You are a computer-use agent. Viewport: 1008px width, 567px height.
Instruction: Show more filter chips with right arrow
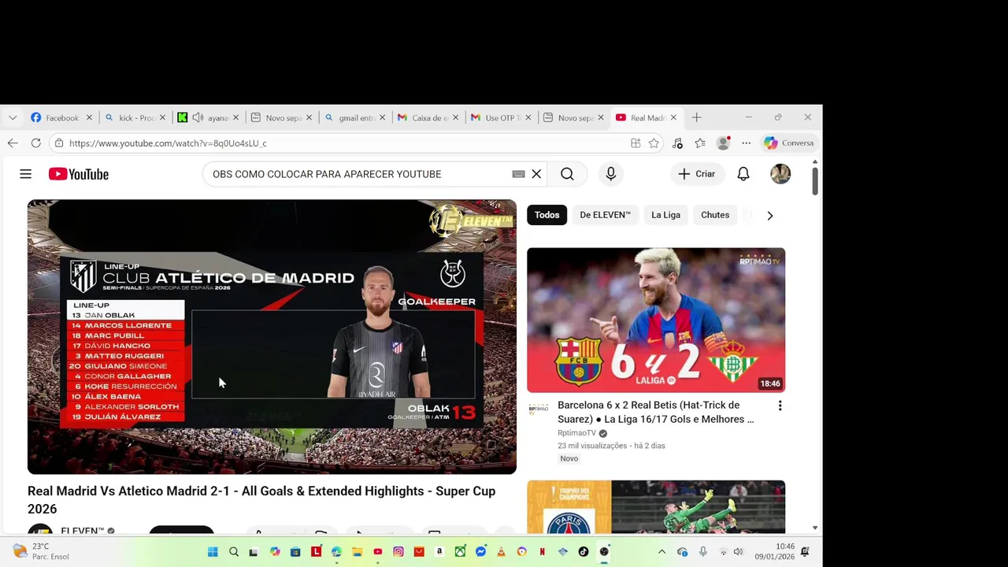pyautogui.click(x=769, y=215)
